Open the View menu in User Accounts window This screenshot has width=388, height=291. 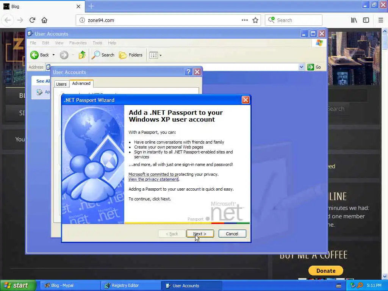[59, 43]
